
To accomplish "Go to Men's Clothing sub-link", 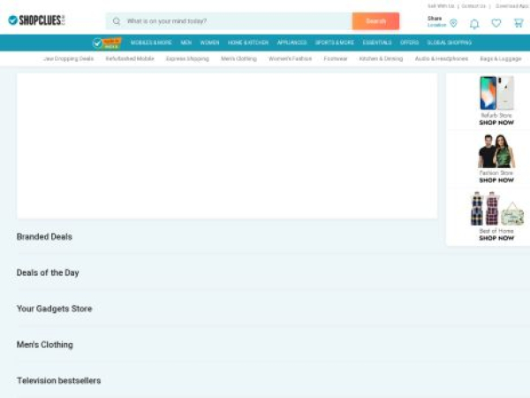I will (x=239, y=59).
